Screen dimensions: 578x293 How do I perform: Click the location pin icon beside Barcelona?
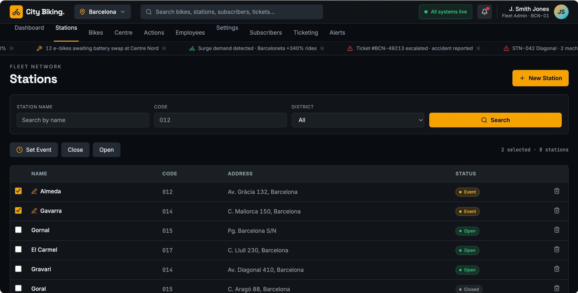pos(82,12)
